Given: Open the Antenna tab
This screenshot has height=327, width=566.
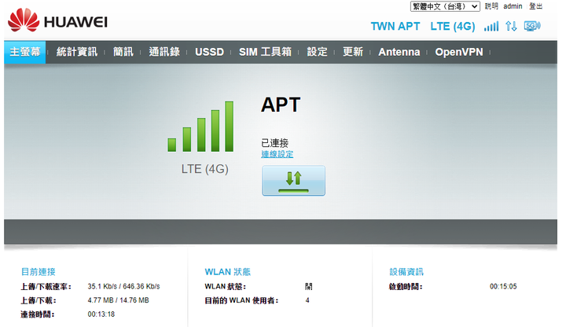Looking at the screenshot, I should [399, 52].
